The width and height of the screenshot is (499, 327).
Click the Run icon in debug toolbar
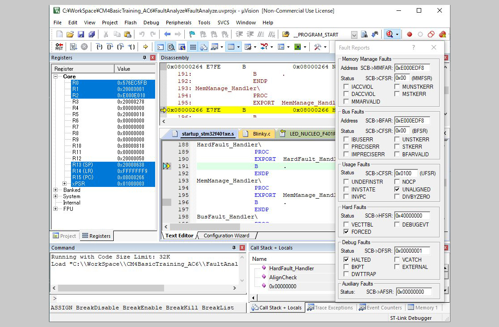coord(74,47)
